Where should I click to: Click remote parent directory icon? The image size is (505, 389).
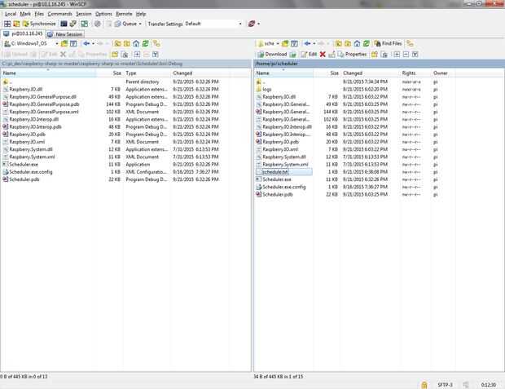coord(338,43)
